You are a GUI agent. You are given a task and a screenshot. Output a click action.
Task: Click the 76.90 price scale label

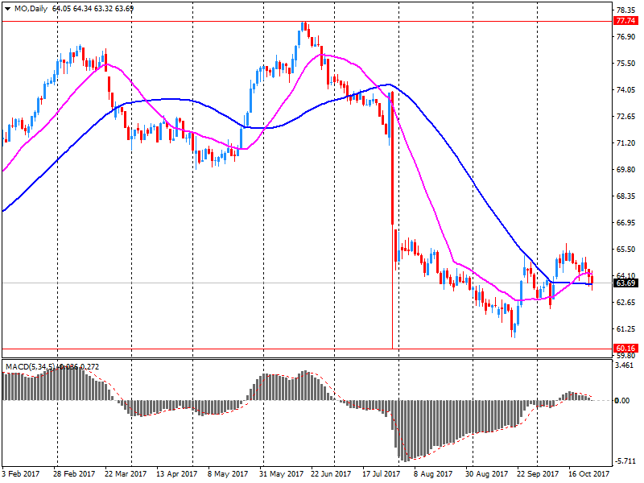click(x=626, y=37)
